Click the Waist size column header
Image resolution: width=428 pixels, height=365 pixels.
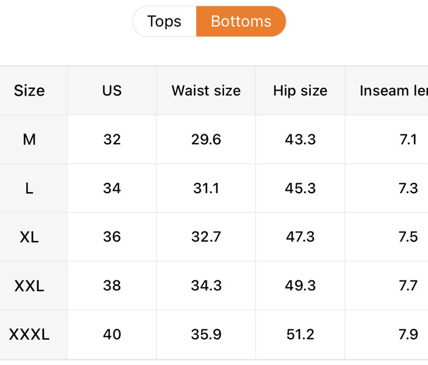pyautogui.click(x=206, y=91)
